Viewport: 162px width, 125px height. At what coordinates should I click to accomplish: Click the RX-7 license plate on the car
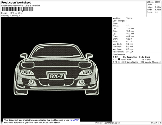pyautogui.click(x=56, y=77)
